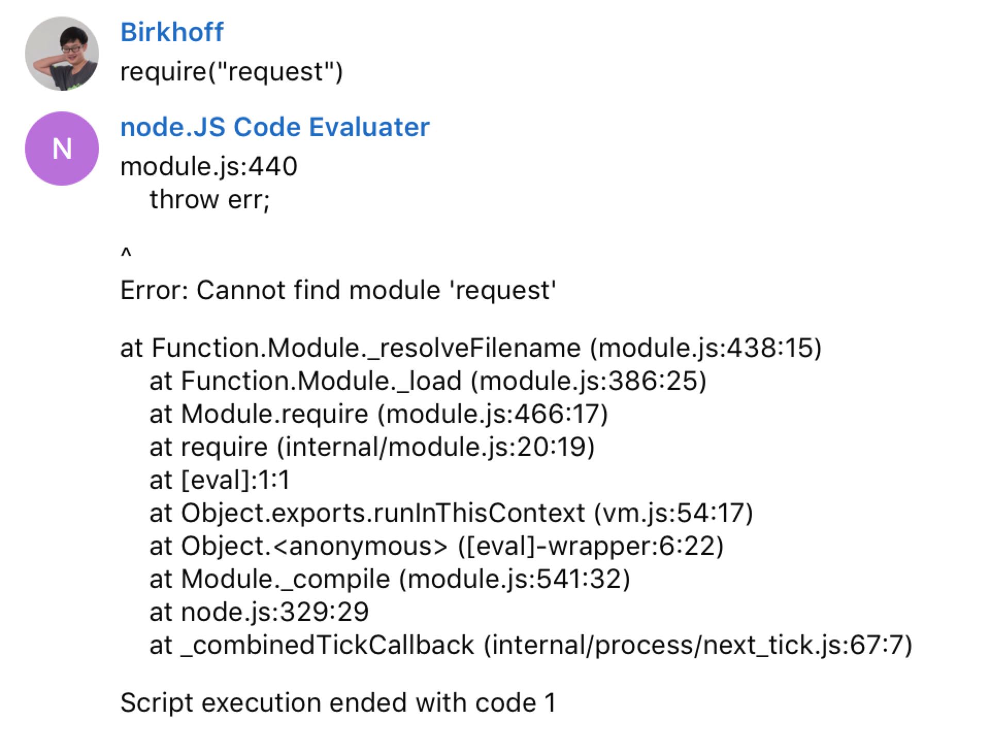Click the "Cannot find module 'request'" error line
The height and width of the screenshot is (755, 990).
point(338,290)
